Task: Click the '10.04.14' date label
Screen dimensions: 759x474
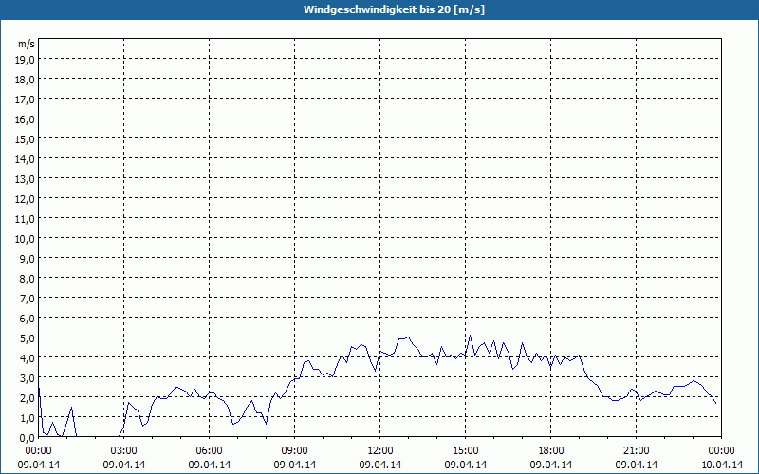Action: tap(721, 465)
